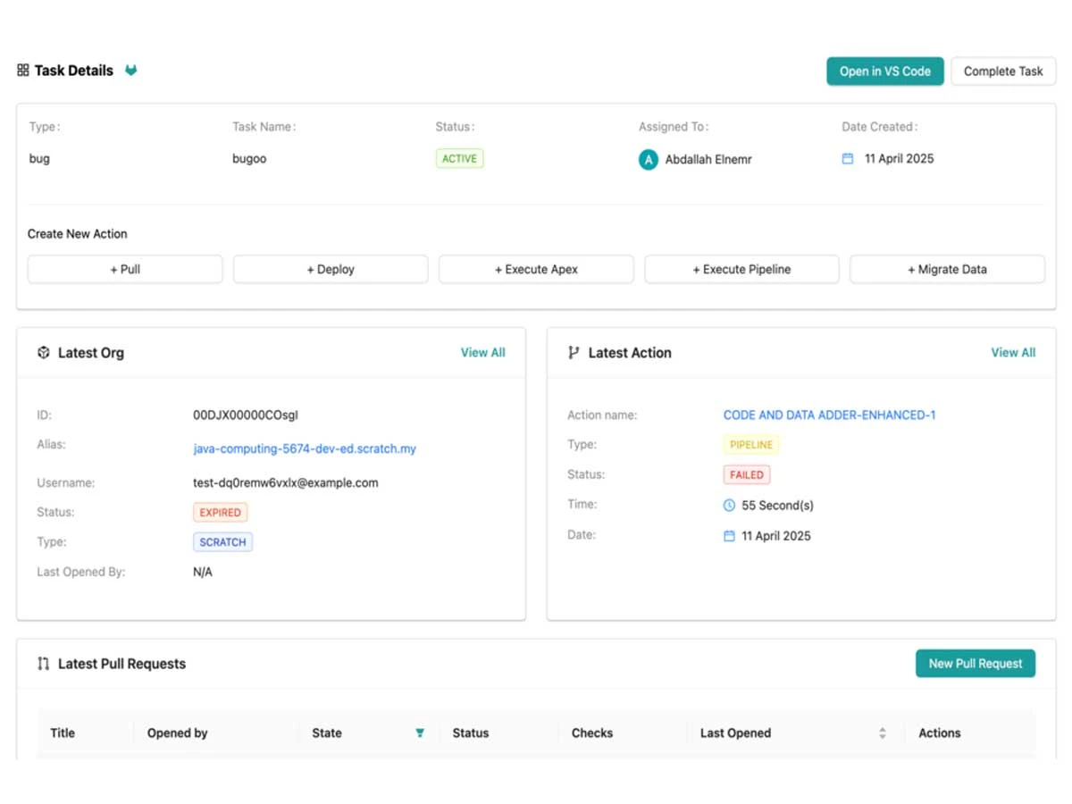This screenshot has height=804, width=1072.
Task: Open the State column filter
Action: pos(420,733)
